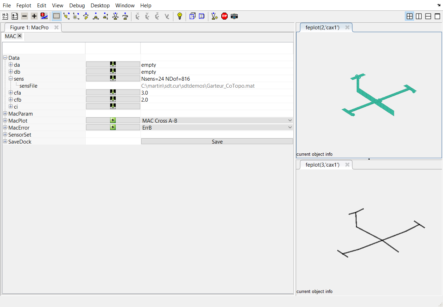The image size is (443, 307).
Task: Click the light bulb toolbar icon
Action: tap(180, 16)
